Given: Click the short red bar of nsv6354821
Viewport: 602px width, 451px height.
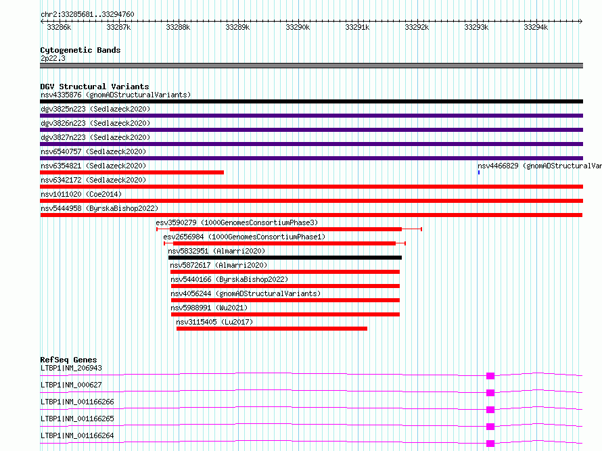Looking at the screenshot, I should 132,172.
